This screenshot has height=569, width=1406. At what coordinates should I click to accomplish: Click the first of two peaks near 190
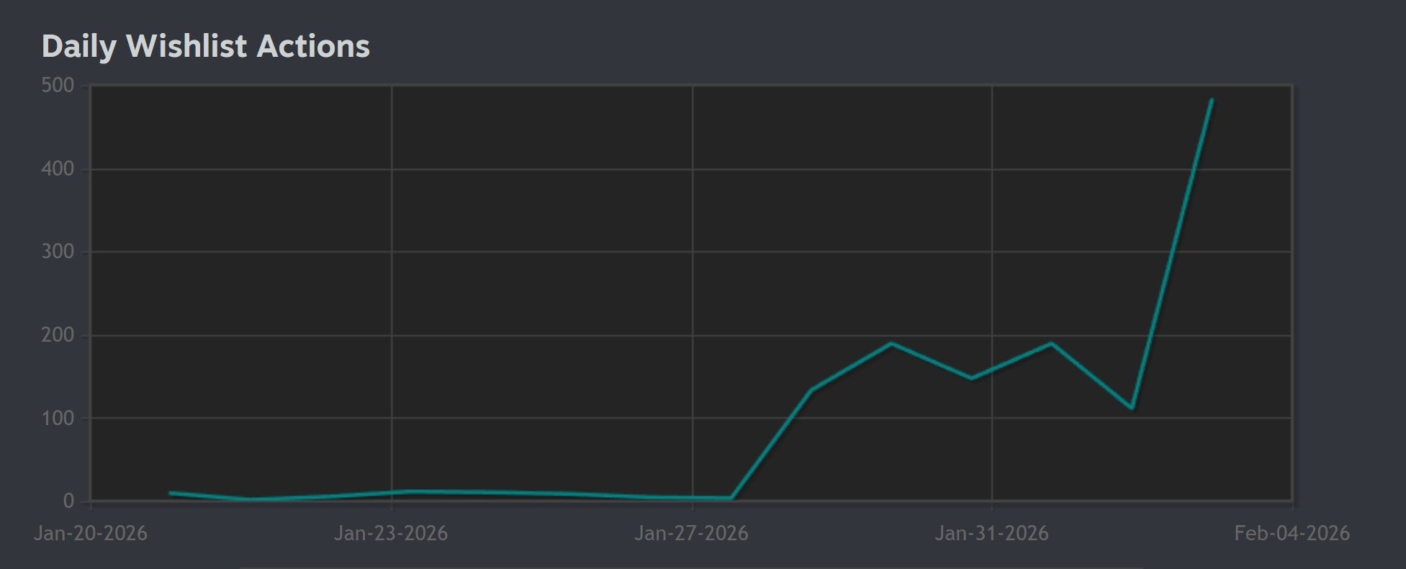[x=891, y=343]
